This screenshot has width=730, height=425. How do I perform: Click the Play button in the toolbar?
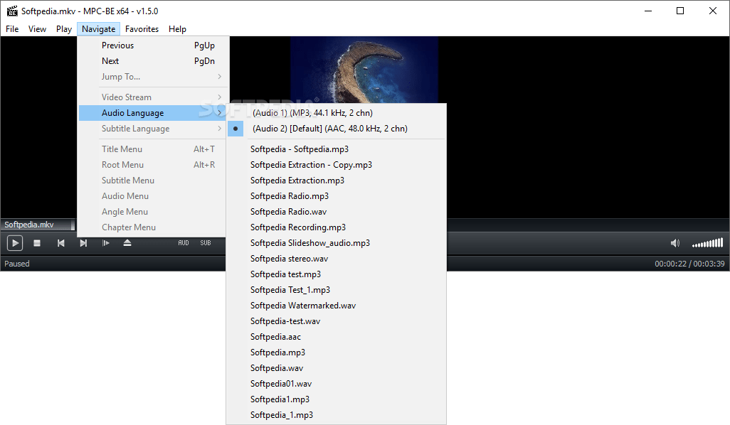point(14,242)
